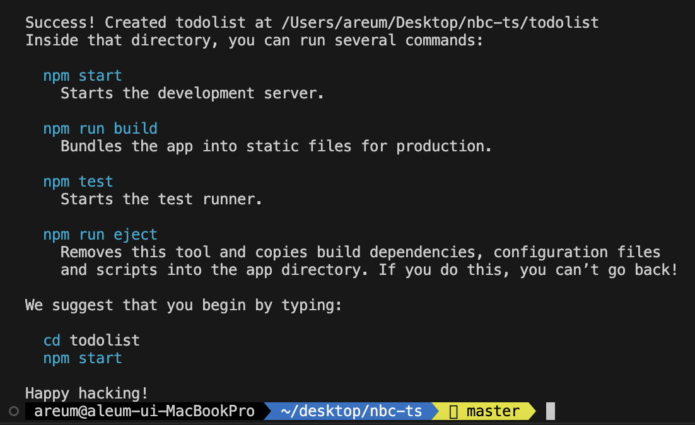Viewport: 695px width, 425px height.
Task: Click the npm run eject command text
Action: point(100,234)
